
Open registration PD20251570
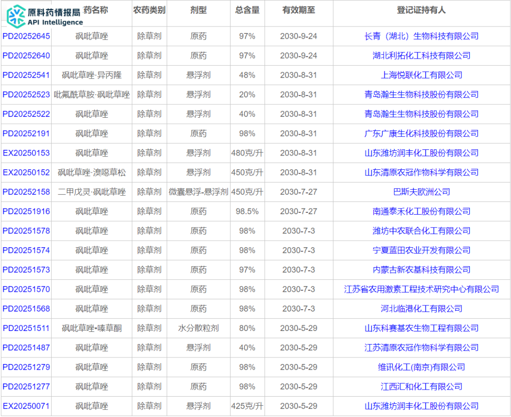point(26,289)
